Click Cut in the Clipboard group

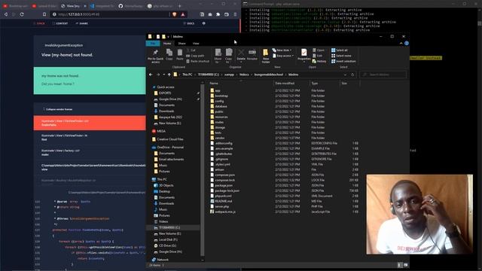pos(191,50)
